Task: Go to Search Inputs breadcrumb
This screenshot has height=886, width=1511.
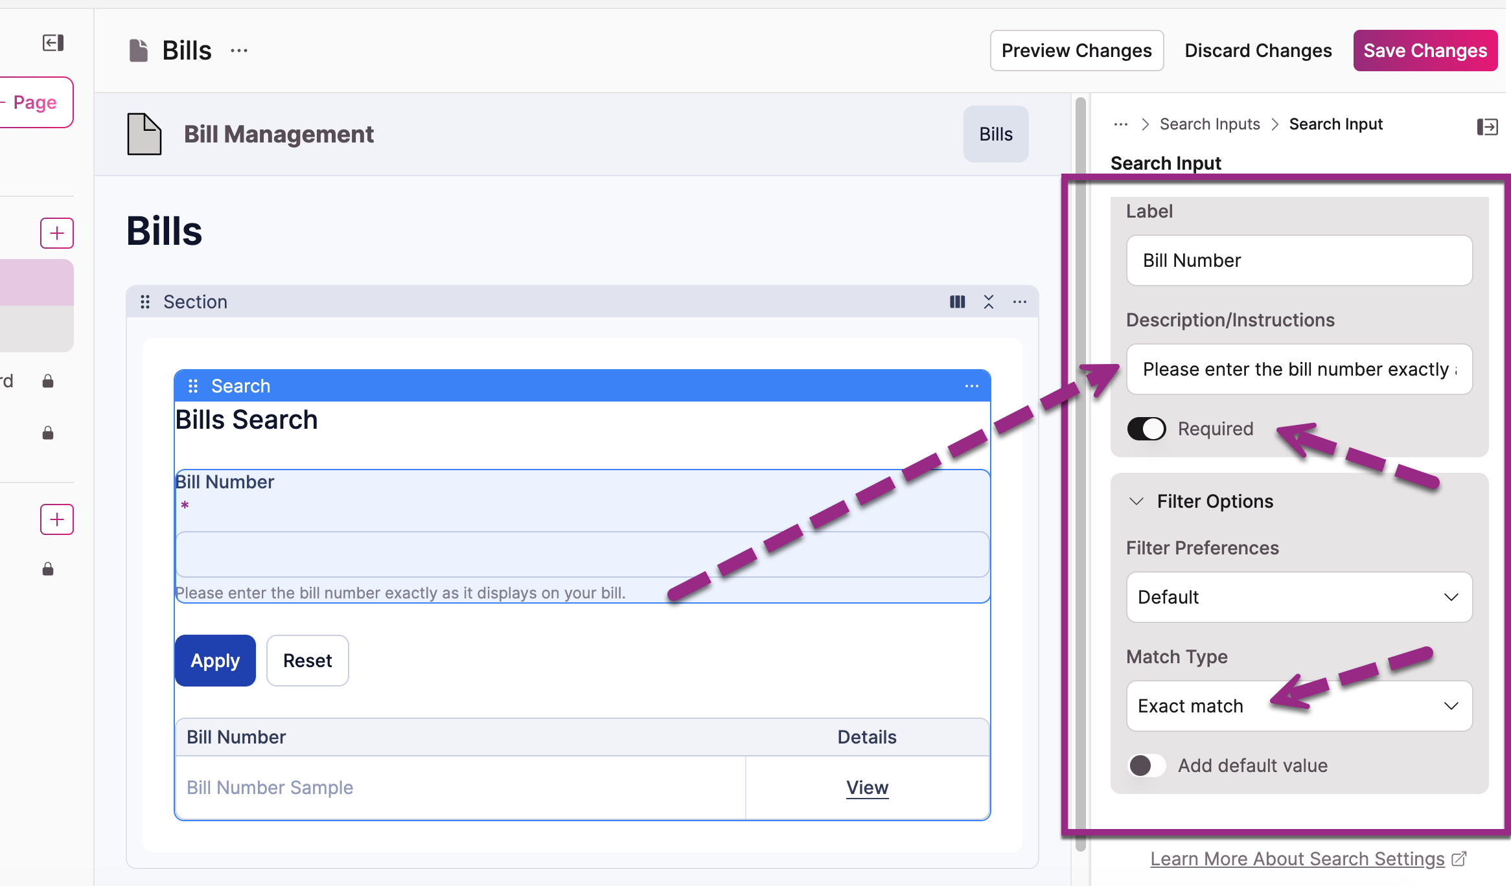Action: tap(1210, 124)
